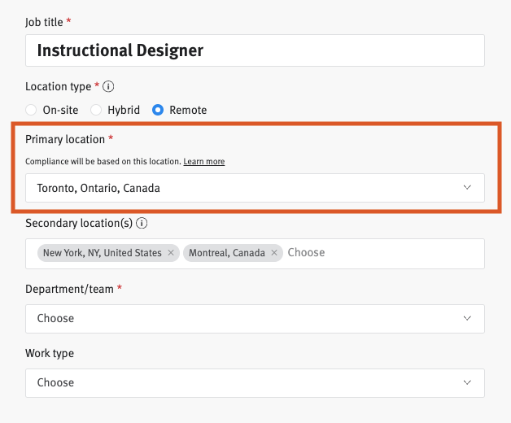Open the Learn more compliance link
The height and width of the screenshot is (423, 511).
[x=204, y=161]
